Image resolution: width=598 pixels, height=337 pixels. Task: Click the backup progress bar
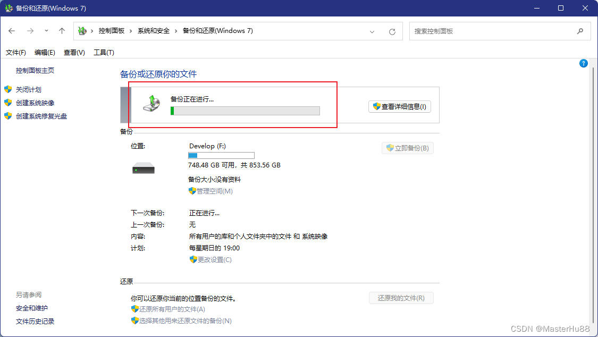pyautogui.click(x=245, y=111)
